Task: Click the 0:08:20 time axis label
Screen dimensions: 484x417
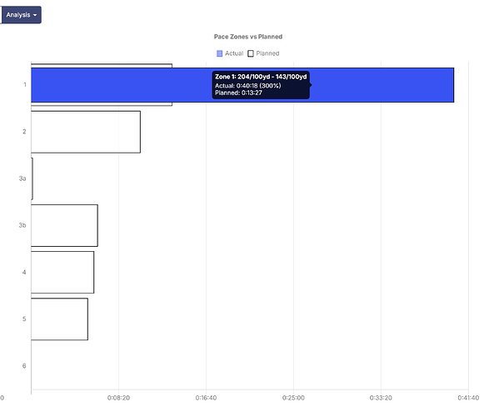Action: pos(118,398)
